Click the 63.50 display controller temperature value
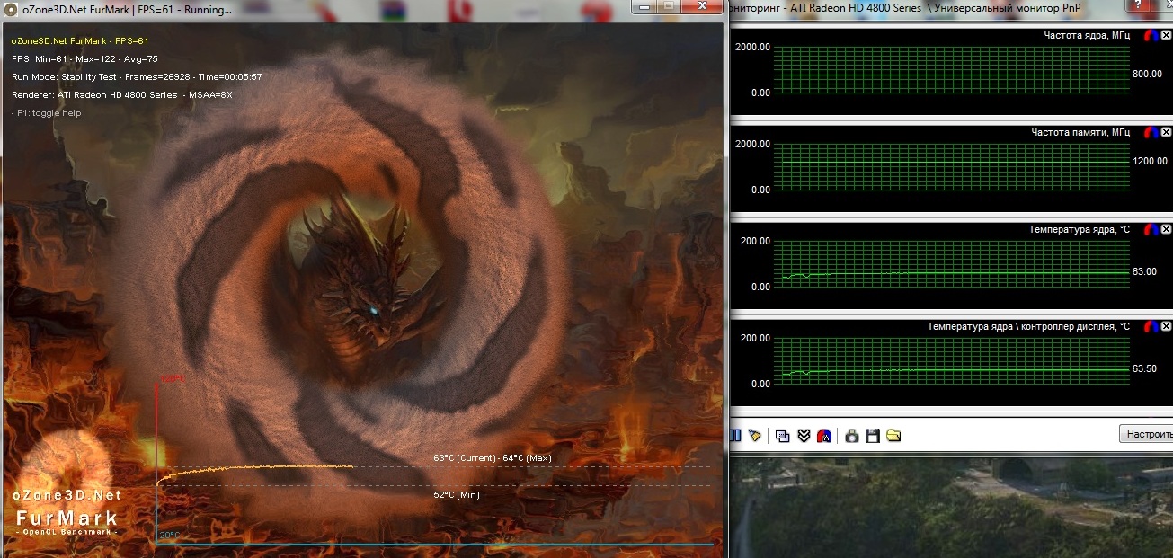 point(1144,368)
